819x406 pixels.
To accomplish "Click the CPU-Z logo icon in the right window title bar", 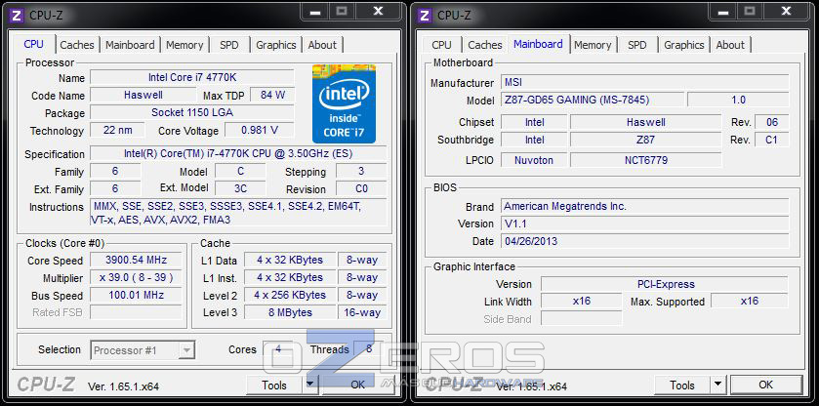I will (x=424, y=16).
